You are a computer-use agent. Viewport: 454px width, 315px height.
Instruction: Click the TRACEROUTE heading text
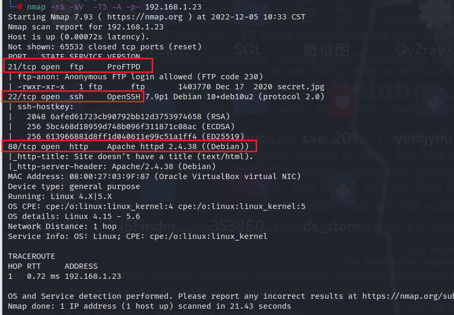(x=31, y=256)
